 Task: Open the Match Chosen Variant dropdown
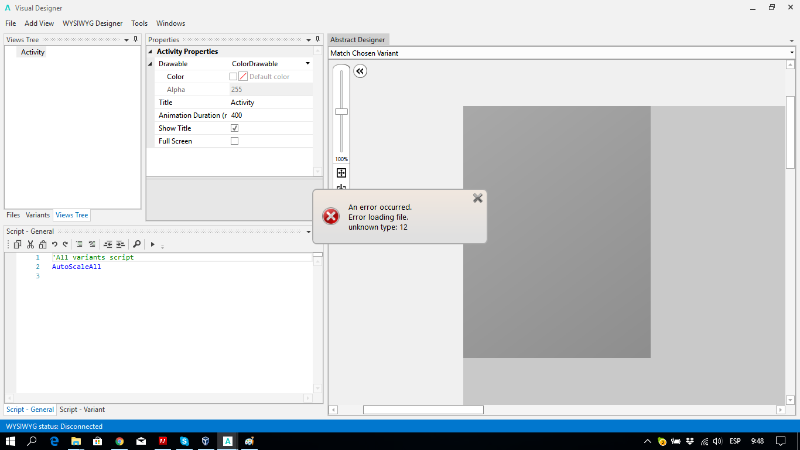point(792,53)
